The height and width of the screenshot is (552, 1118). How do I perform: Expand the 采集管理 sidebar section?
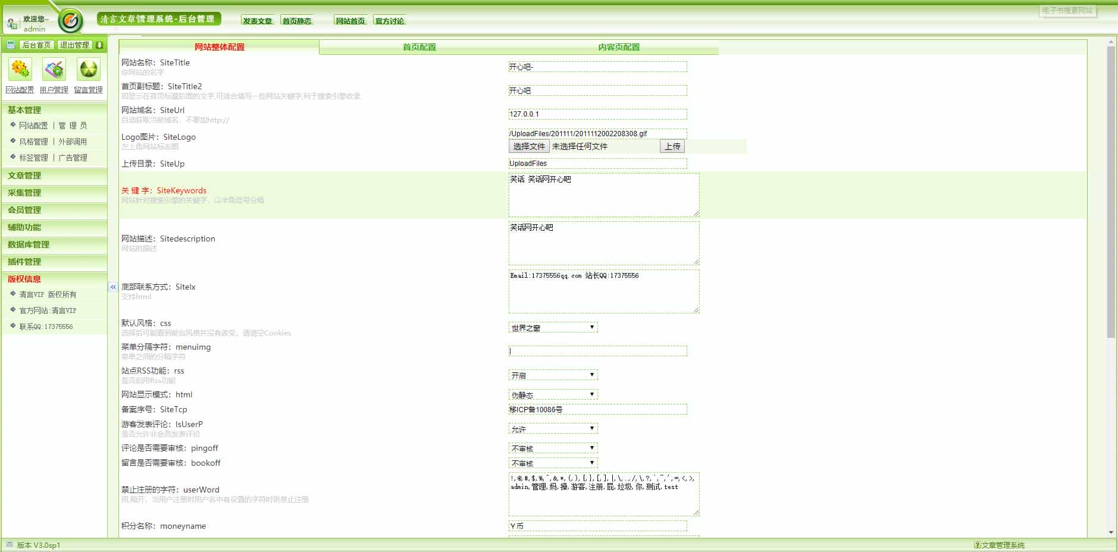55,193
